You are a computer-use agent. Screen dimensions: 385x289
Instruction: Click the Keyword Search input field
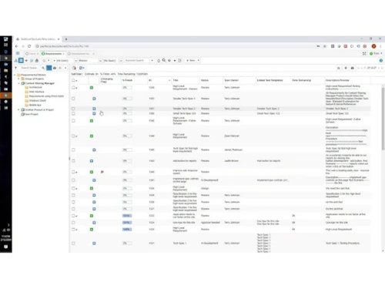click(137, 60)
